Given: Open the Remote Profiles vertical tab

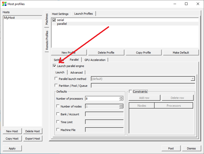Looking at the screenshot, I should [x=47, y=40].
